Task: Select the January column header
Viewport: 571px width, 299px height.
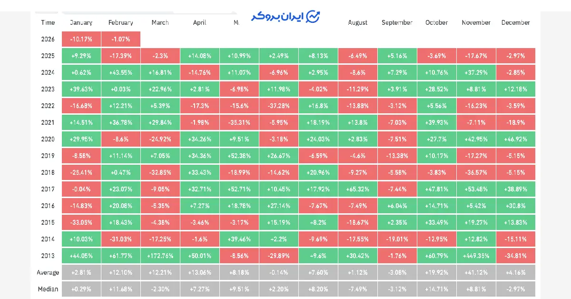Action: [x=81, y=22]
